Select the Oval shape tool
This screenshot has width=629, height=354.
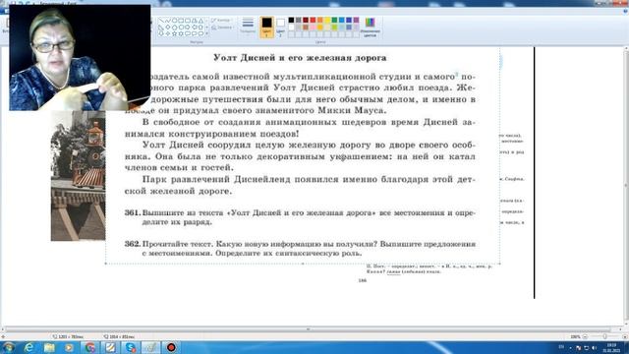174,20
